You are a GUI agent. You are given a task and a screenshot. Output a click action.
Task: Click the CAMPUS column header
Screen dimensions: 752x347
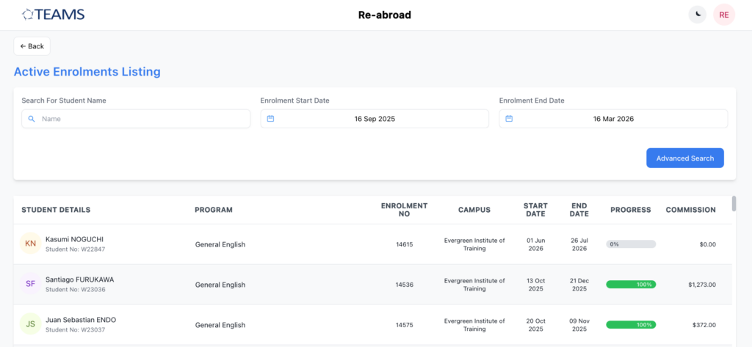tap(474, 210)
